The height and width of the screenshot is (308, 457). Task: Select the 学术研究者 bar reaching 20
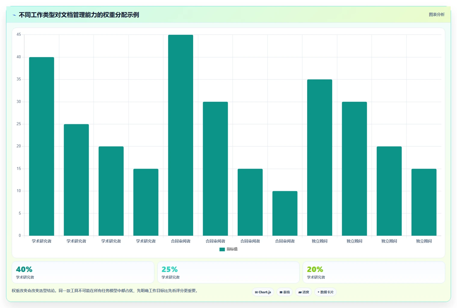(111, 191)
